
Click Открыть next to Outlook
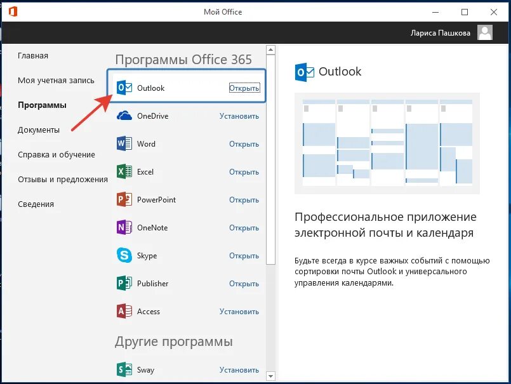pos(244,88)
